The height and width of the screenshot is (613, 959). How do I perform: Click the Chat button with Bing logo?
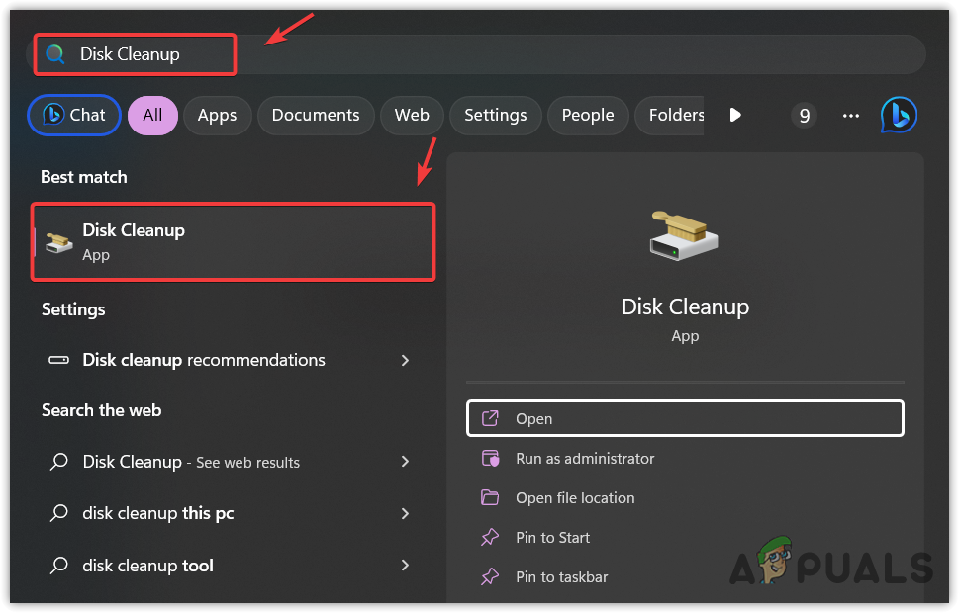coord(74,115)
